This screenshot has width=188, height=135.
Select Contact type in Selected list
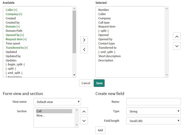tap(107, 43)
